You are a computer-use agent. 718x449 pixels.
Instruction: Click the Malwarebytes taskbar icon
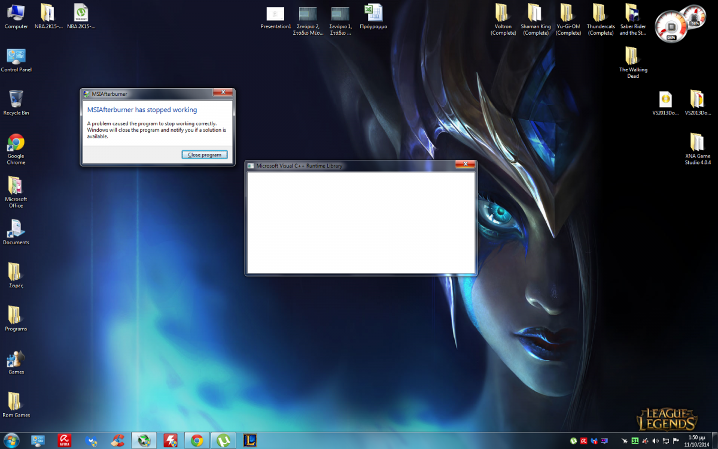click(x=91, y=441)
